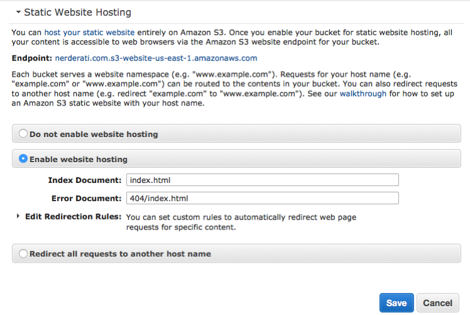
Task: Cancel the hosting configuration changes
Action: tap(437, 302)
